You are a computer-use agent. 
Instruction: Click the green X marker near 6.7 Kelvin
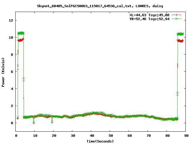coord(18,65)
